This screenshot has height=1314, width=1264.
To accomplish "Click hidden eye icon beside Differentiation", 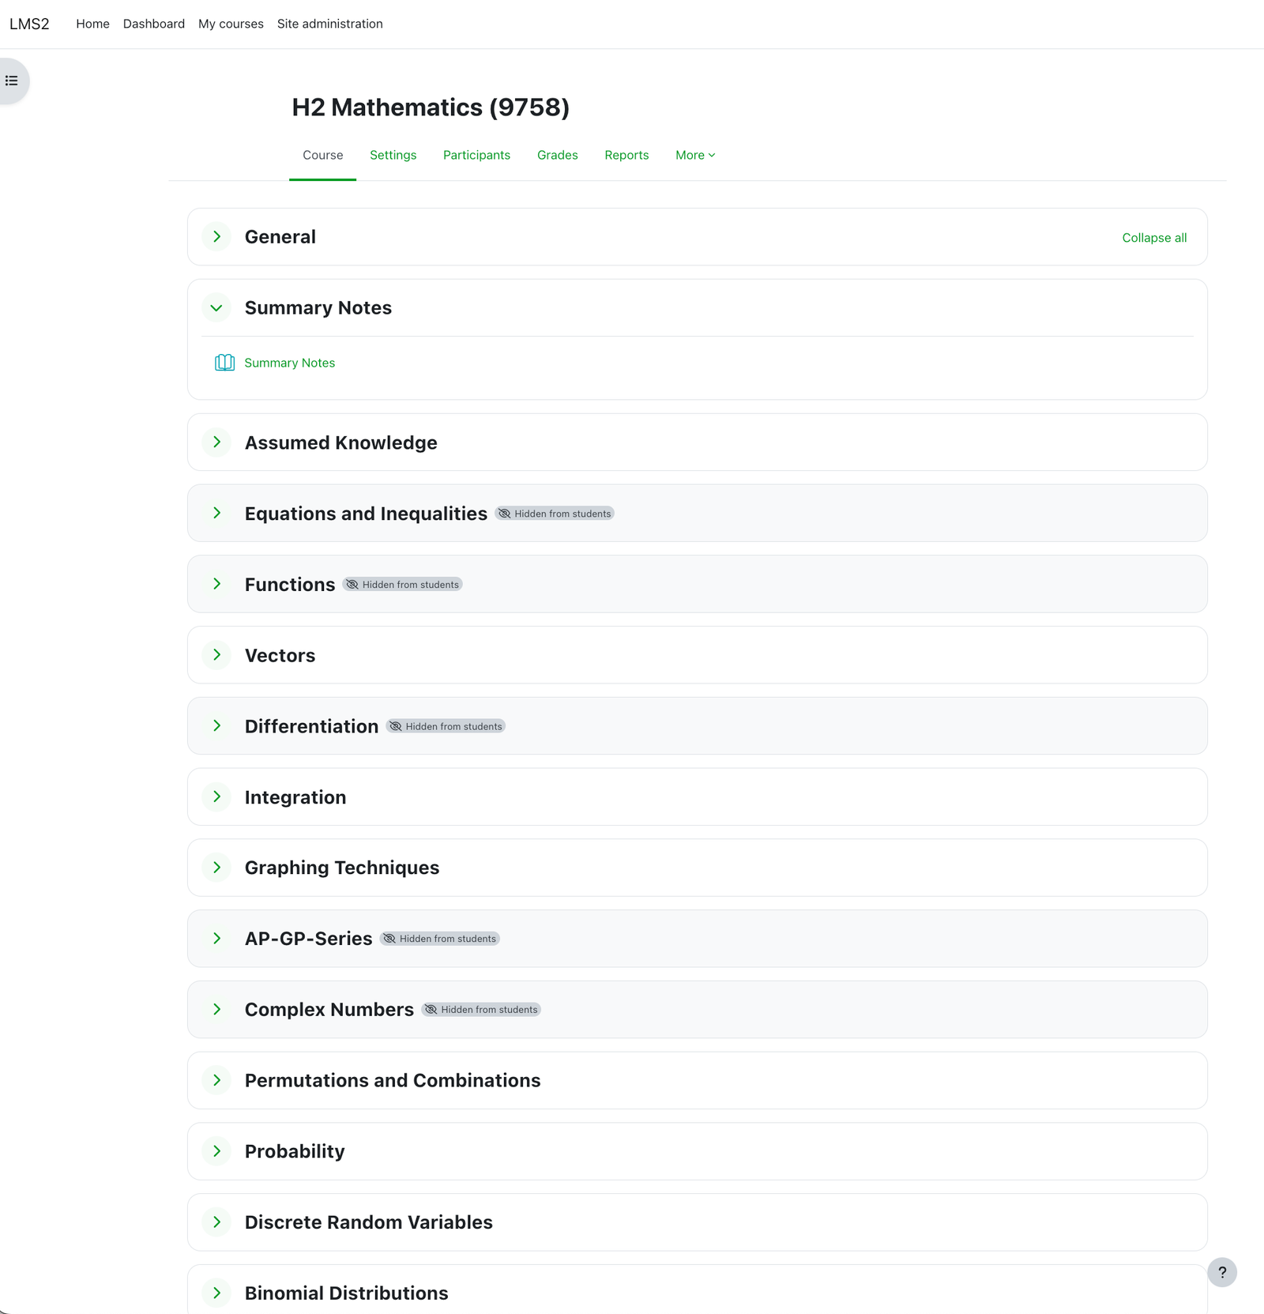I will tap(396, 727).
